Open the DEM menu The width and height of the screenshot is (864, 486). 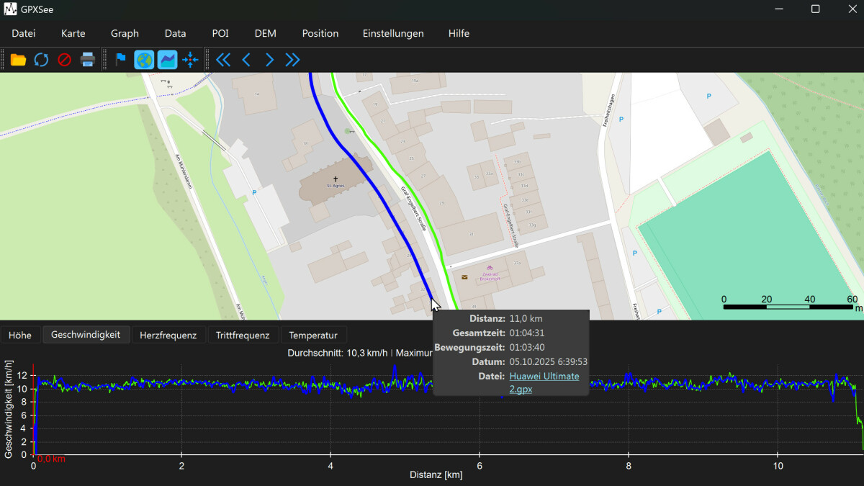pos(265,33)
